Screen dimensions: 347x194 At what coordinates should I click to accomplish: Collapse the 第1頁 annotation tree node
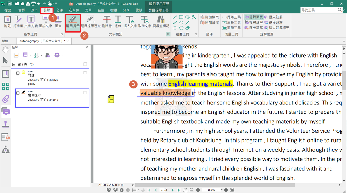coord(14,64)
